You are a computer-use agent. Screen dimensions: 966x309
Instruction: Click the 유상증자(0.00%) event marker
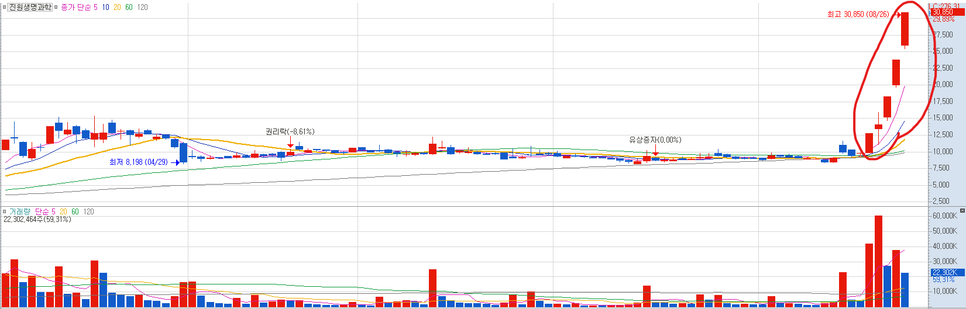(655, 140)
